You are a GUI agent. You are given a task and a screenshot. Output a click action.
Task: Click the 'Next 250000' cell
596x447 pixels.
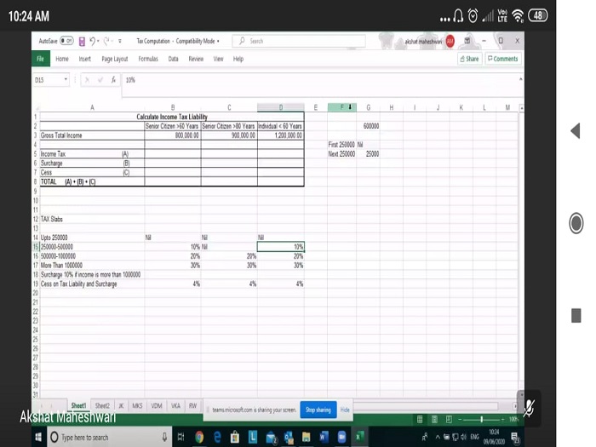point(341,154)
